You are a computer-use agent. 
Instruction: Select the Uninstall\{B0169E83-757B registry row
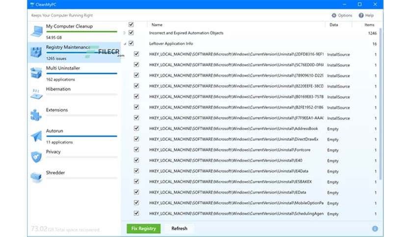click(x=250, y=96)
